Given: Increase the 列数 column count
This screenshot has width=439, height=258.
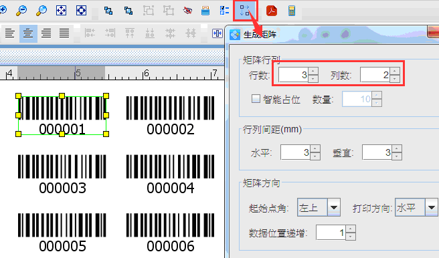Looking at the screenshot, I should point(395,71).
